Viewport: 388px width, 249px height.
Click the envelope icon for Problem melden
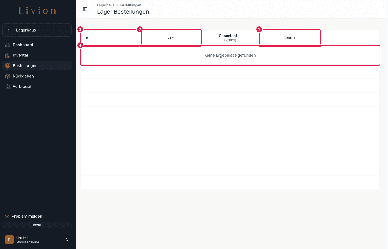click(7, 216)
